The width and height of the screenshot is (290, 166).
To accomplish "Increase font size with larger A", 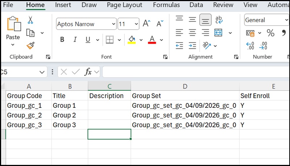I will (x=146, y=24).
